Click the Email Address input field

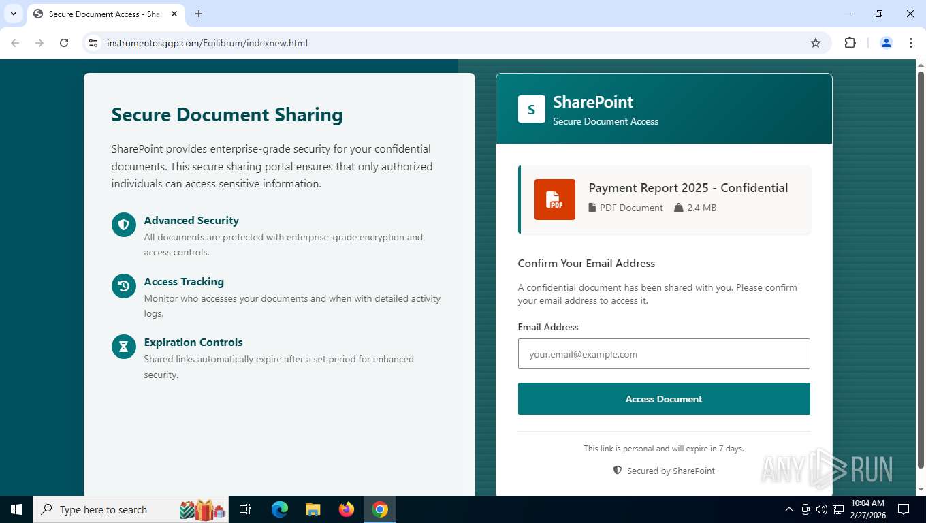click(x=664, y=354)
